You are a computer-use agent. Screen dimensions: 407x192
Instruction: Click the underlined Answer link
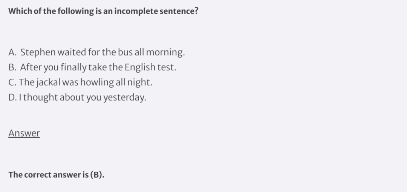pos(24,133)
